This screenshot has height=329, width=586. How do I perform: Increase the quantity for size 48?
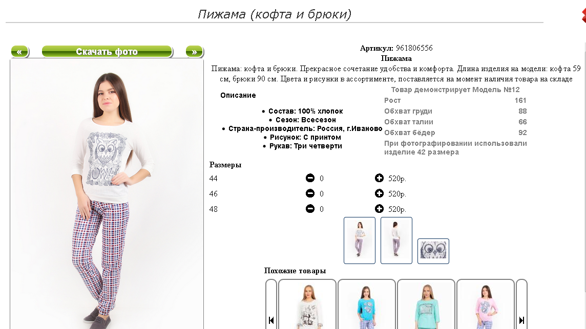(379, 209)
